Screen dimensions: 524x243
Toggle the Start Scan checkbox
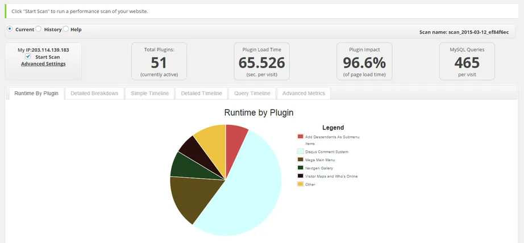pyautogui.click(x=28, y=56)
